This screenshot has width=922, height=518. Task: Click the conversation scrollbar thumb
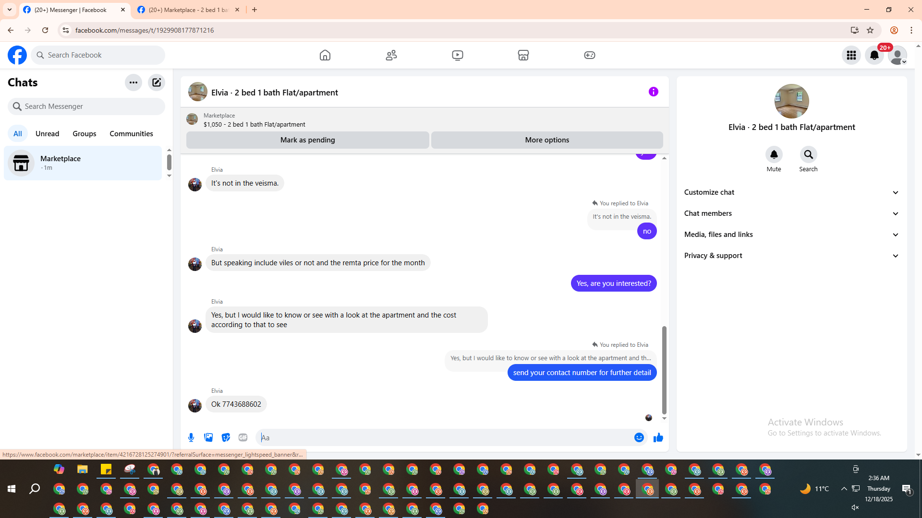[664, 369]
